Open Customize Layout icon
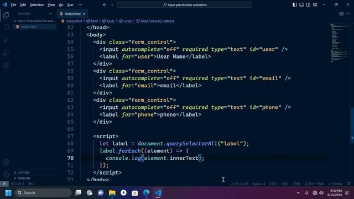354x199 pixels. [315, 5]
